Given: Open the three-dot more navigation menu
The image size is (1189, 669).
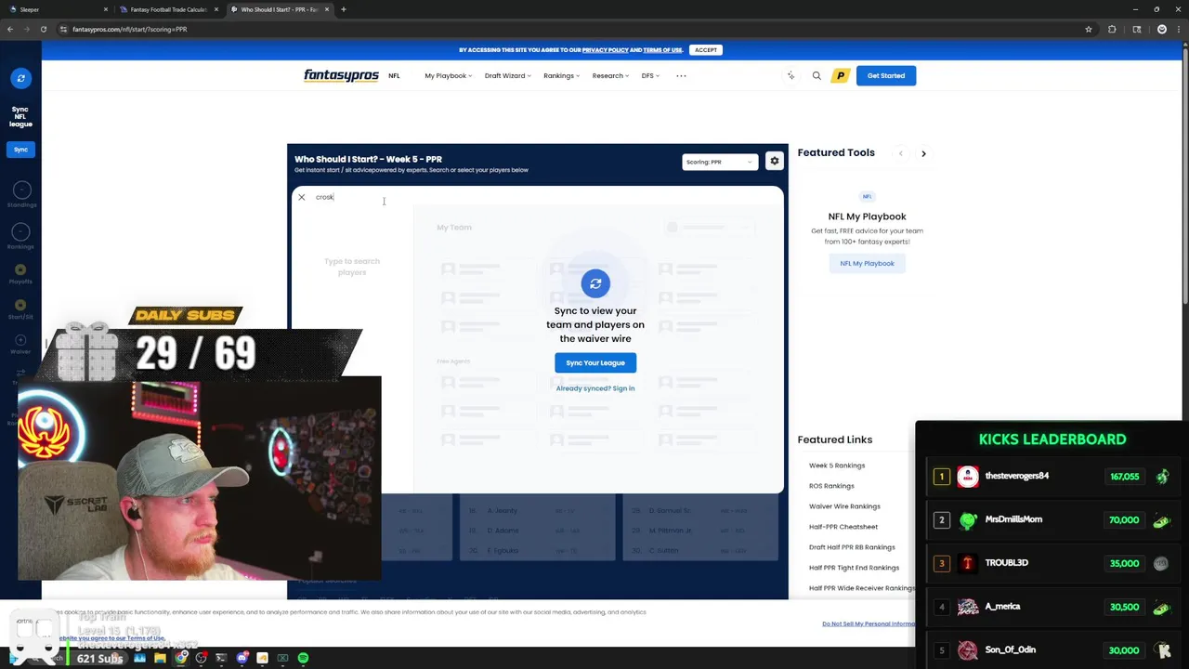Looking at the screenshot, I should point(681,75).
